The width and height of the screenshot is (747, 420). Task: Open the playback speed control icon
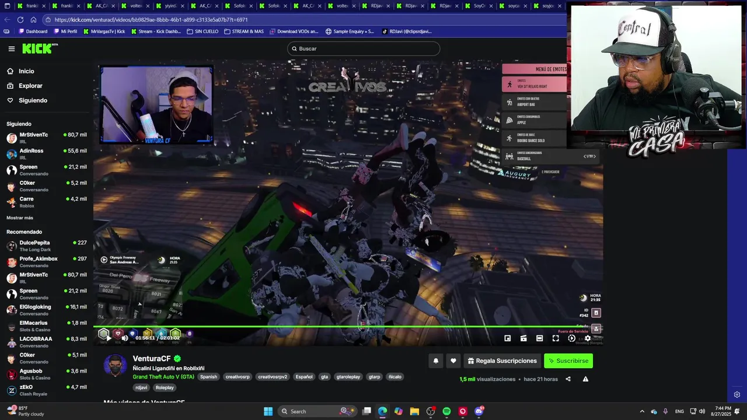(x=572, y=338)
